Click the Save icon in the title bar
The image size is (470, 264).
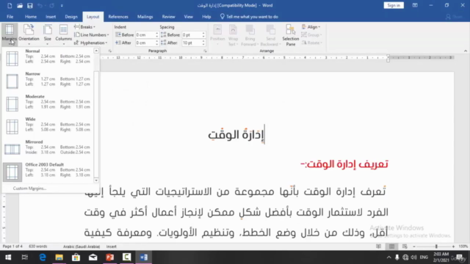pyautogui.click(x=29, y=5)
